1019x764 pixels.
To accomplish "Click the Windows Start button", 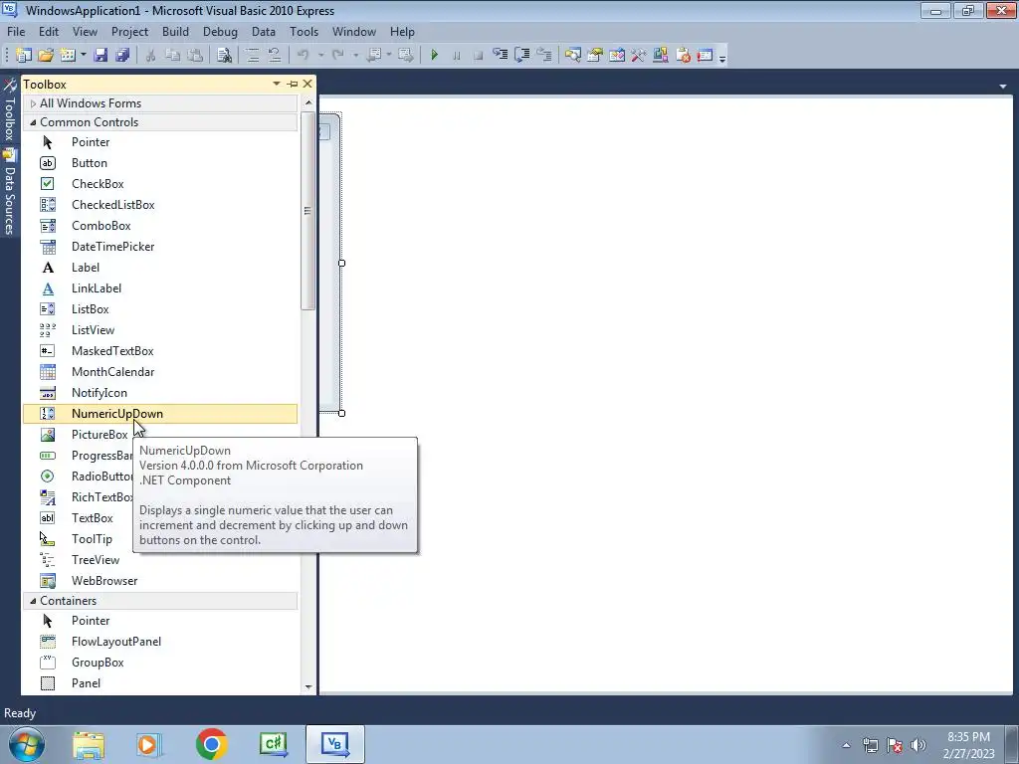I will pyautogui.click(x=27, y=744).
